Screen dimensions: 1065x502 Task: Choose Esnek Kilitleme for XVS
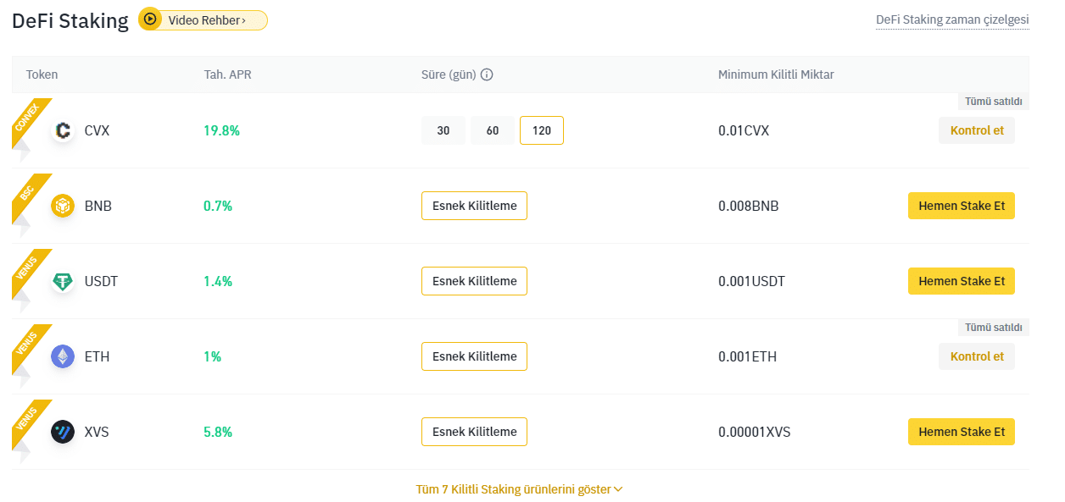pos(474,432)
